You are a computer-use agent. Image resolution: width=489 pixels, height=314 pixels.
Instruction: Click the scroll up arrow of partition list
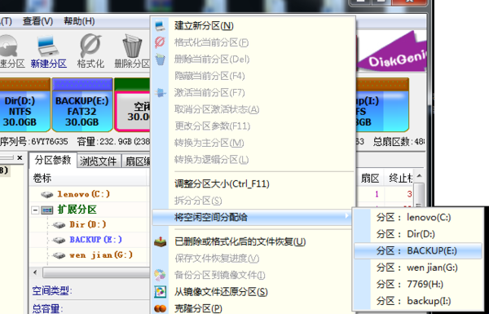(420, 176)
